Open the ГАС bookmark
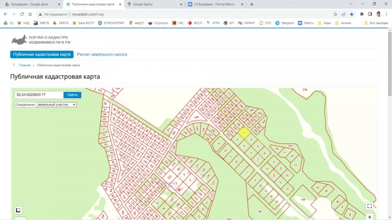Viewport: 392px width, 220px height. pyautogui.click(x=178, y=23)
